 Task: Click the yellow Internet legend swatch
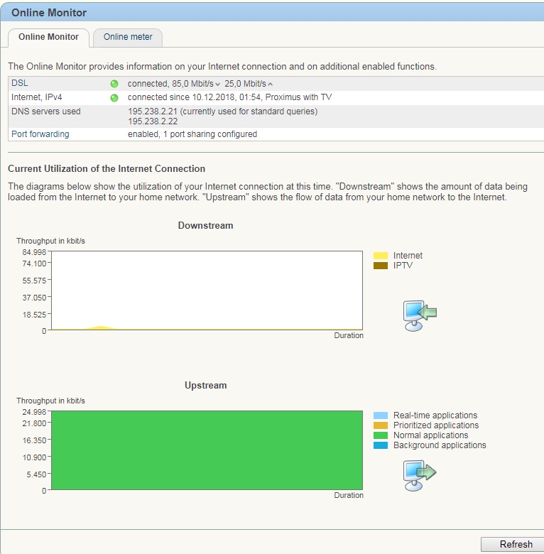click(381, 256)
